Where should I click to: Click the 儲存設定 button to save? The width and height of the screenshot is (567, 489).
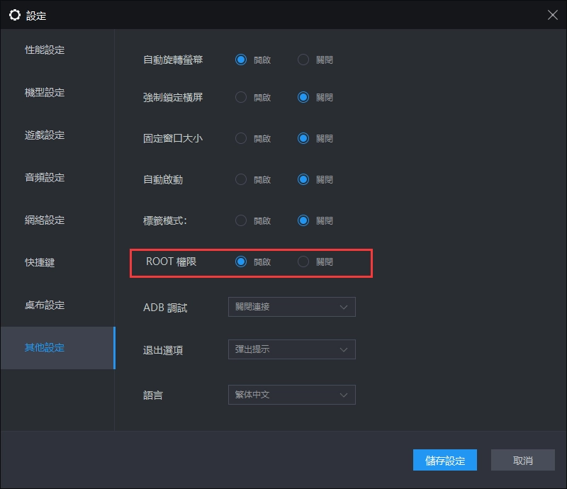coord(444,460)
